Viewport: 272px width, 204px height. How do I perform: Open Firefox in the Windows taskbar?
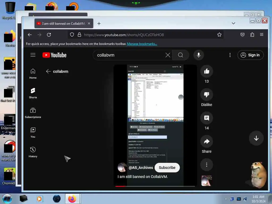tap(72, 199)
